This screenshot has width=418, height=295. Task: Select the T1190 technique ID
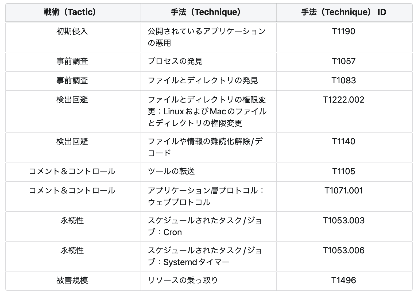click(x=344, y=32)
